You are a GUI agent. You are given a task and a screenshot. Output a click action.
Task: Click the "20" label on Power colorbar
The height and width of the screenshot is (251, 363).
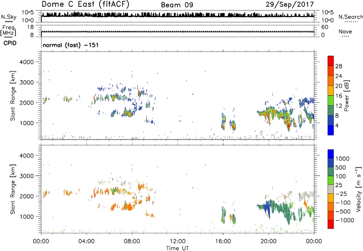338,86
